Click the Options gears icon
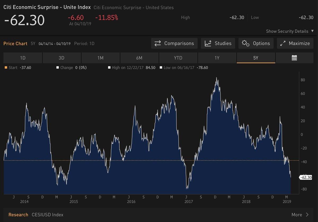The height and width of the screenshot is (222, 318). 246,43
